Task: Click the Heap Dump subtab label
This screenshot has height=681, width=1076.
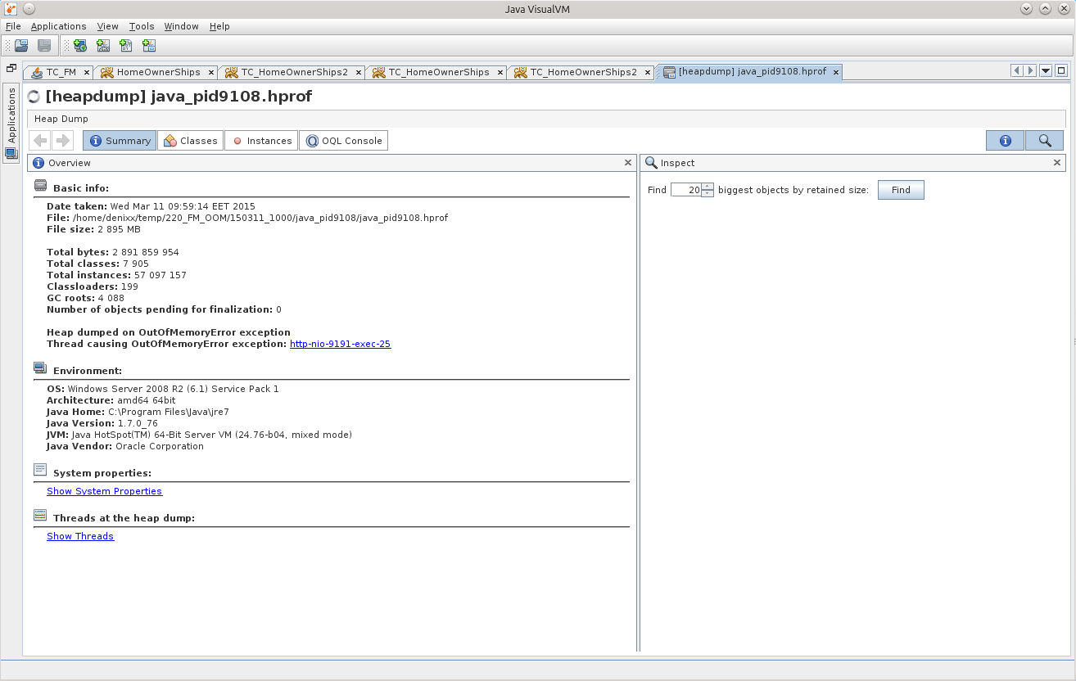Action: coord(61,119)
